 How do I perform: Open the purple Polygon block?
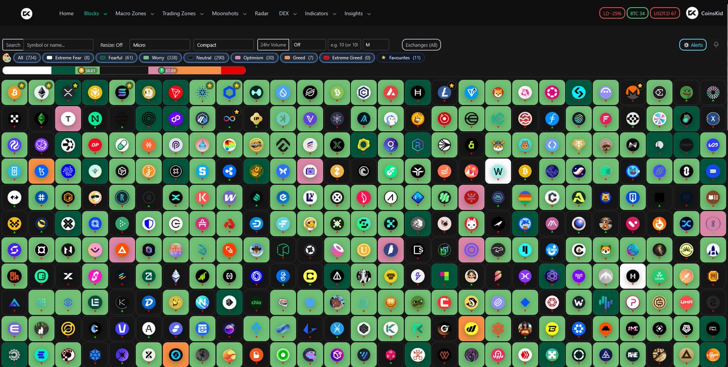(175, 119)
